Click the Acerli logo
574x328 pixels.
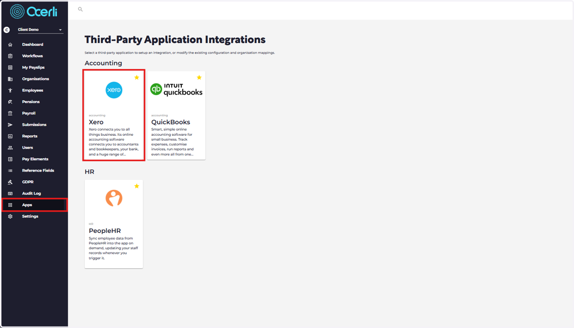pyautogui.click(x=33, y=11)
